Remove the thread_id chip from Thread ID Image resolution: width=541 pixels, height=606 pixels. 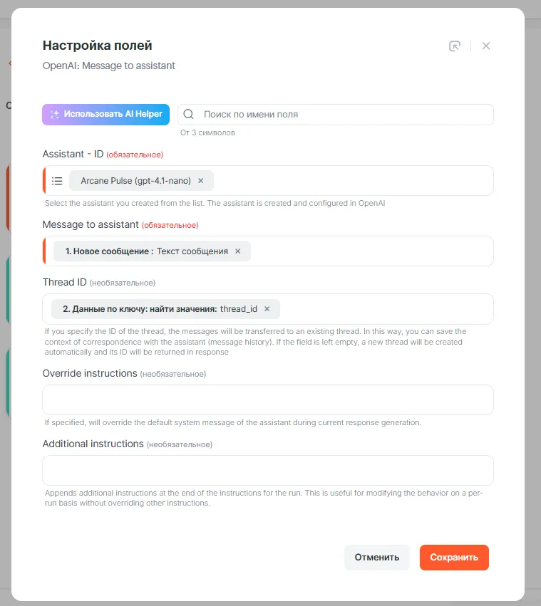267,309
